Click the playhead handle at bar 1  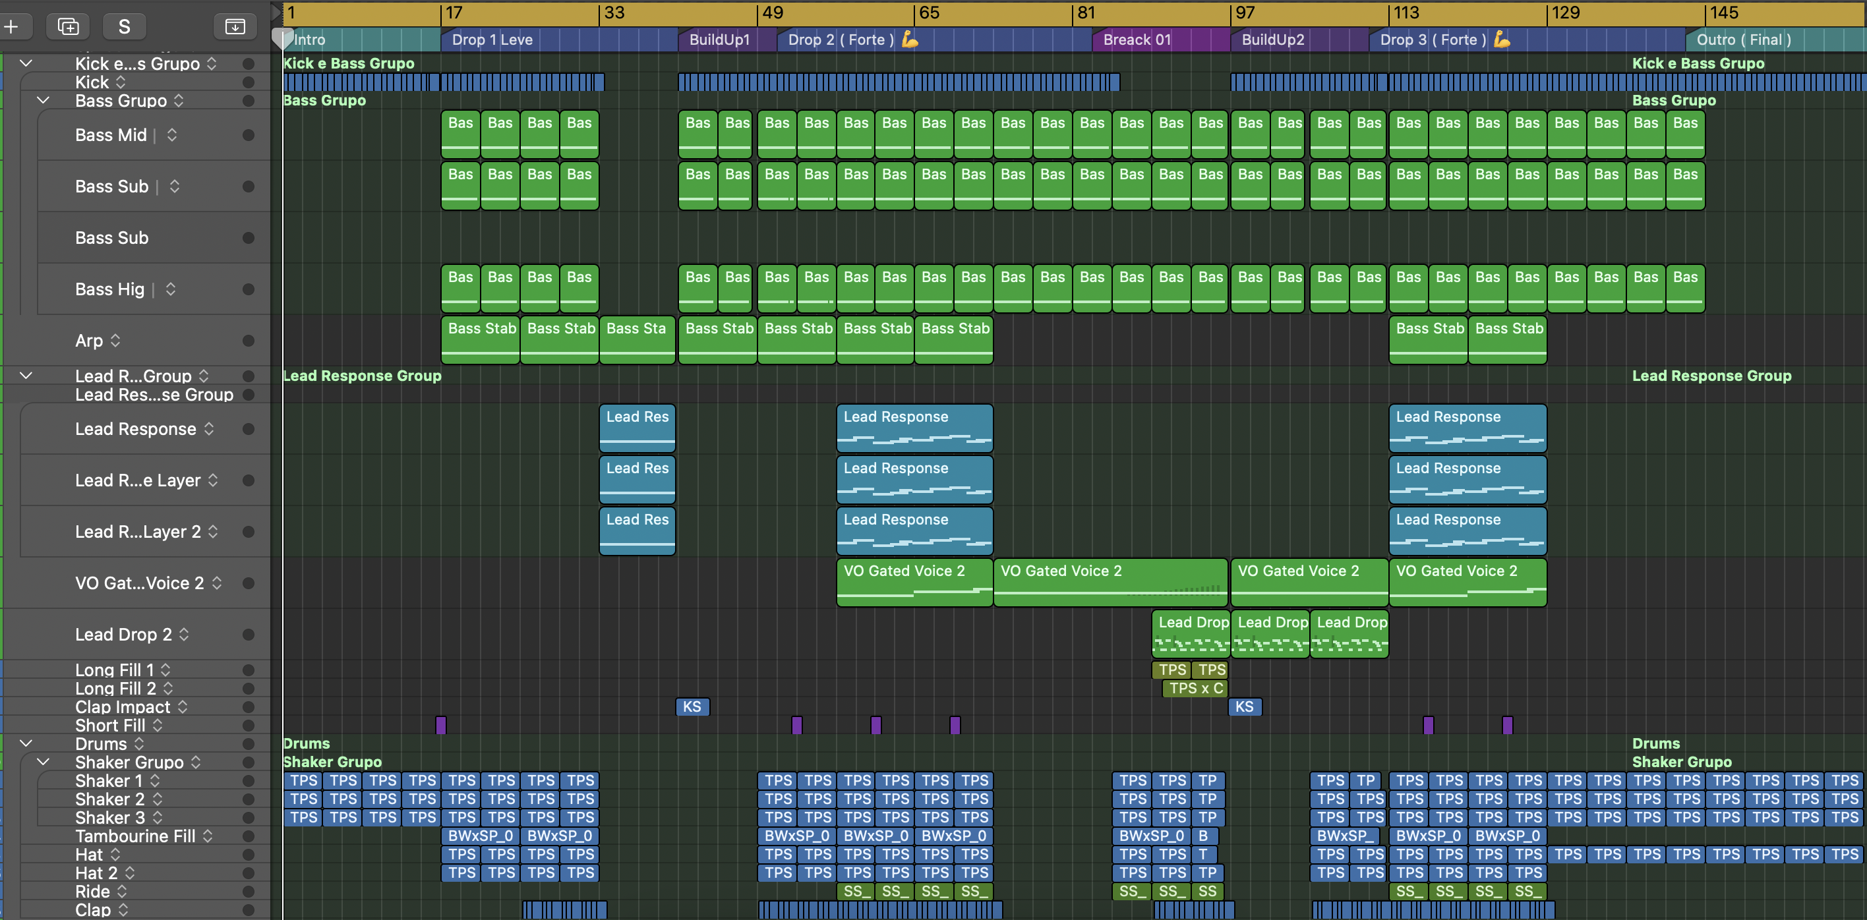282,38
